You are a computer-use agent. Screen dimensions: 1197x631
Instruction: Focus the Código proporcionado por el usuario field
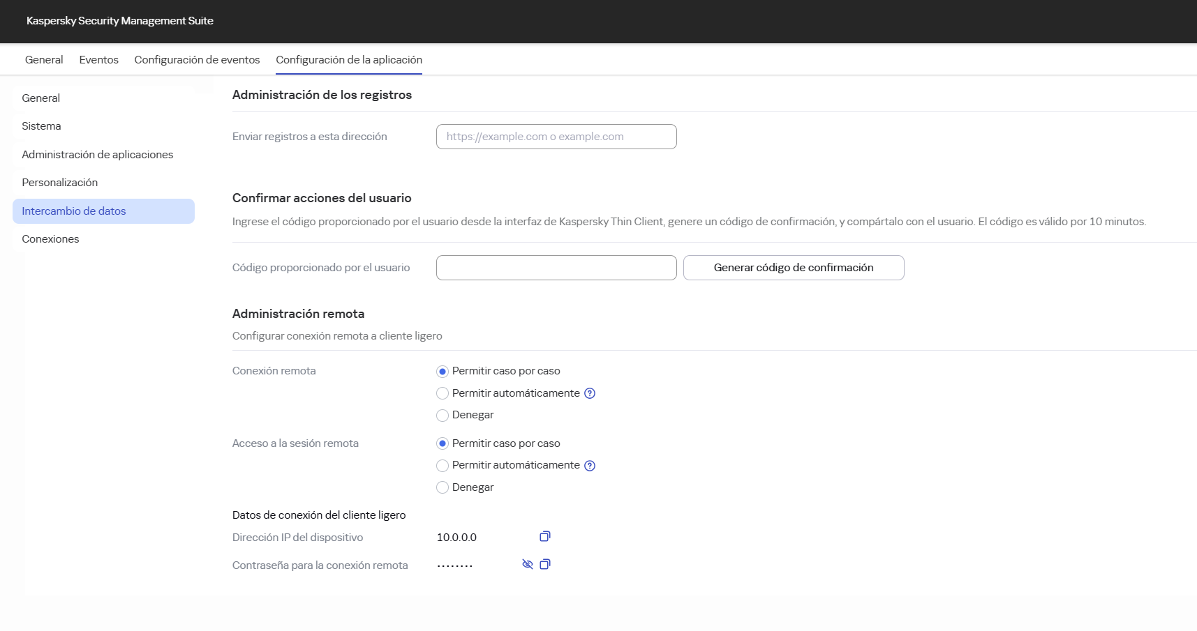(x=556, y=267)
